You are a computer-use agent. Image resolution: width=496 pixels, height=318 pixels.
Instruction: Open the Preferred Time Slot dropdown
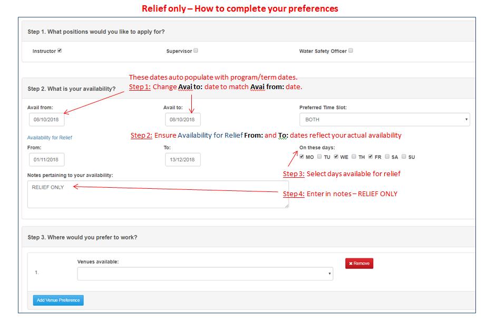click(x=384, y=120)
